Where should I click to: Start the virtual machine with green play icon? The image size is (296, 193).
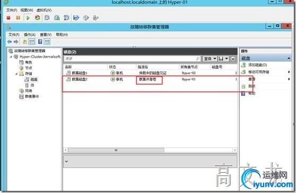coord(28,18)
